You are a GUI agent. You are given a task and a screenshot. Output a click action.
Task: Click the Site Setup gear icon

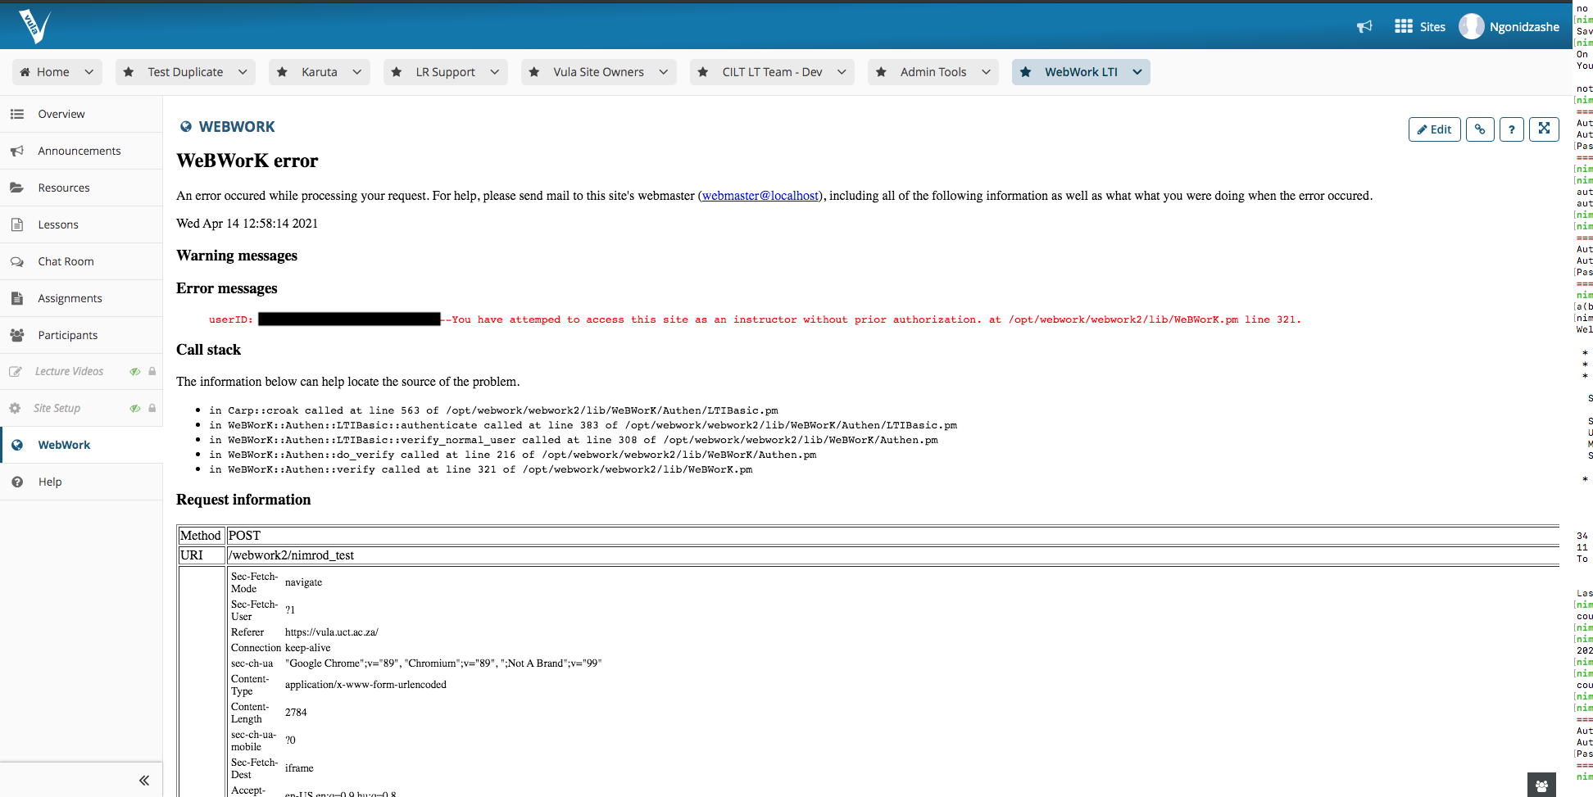click(x=15, y=408)
